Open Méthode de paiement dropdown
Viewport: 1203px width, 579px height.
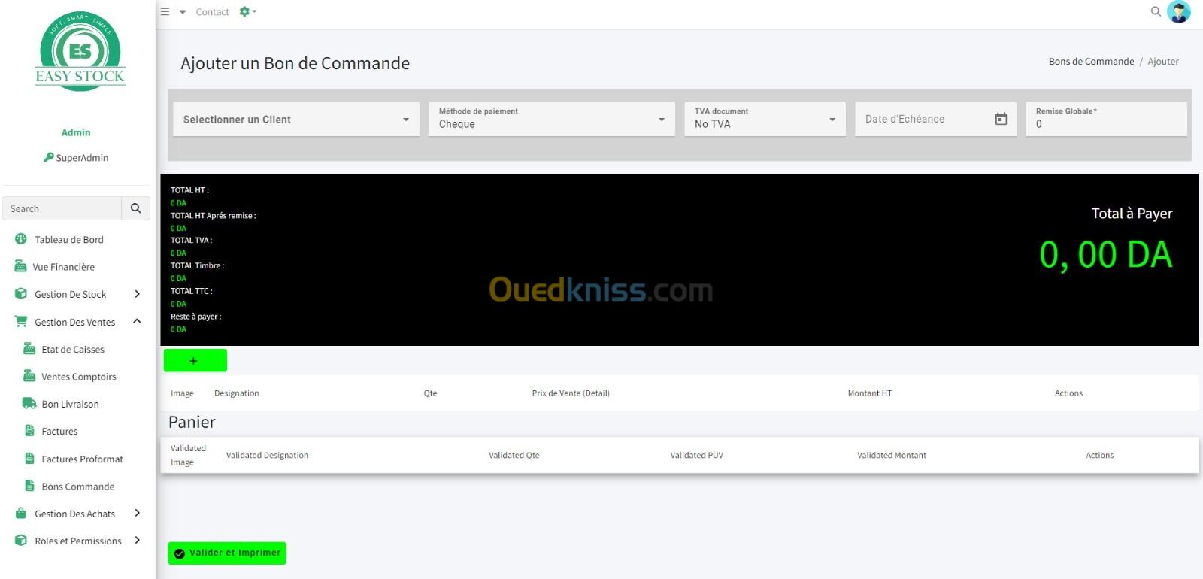[552, 119]
